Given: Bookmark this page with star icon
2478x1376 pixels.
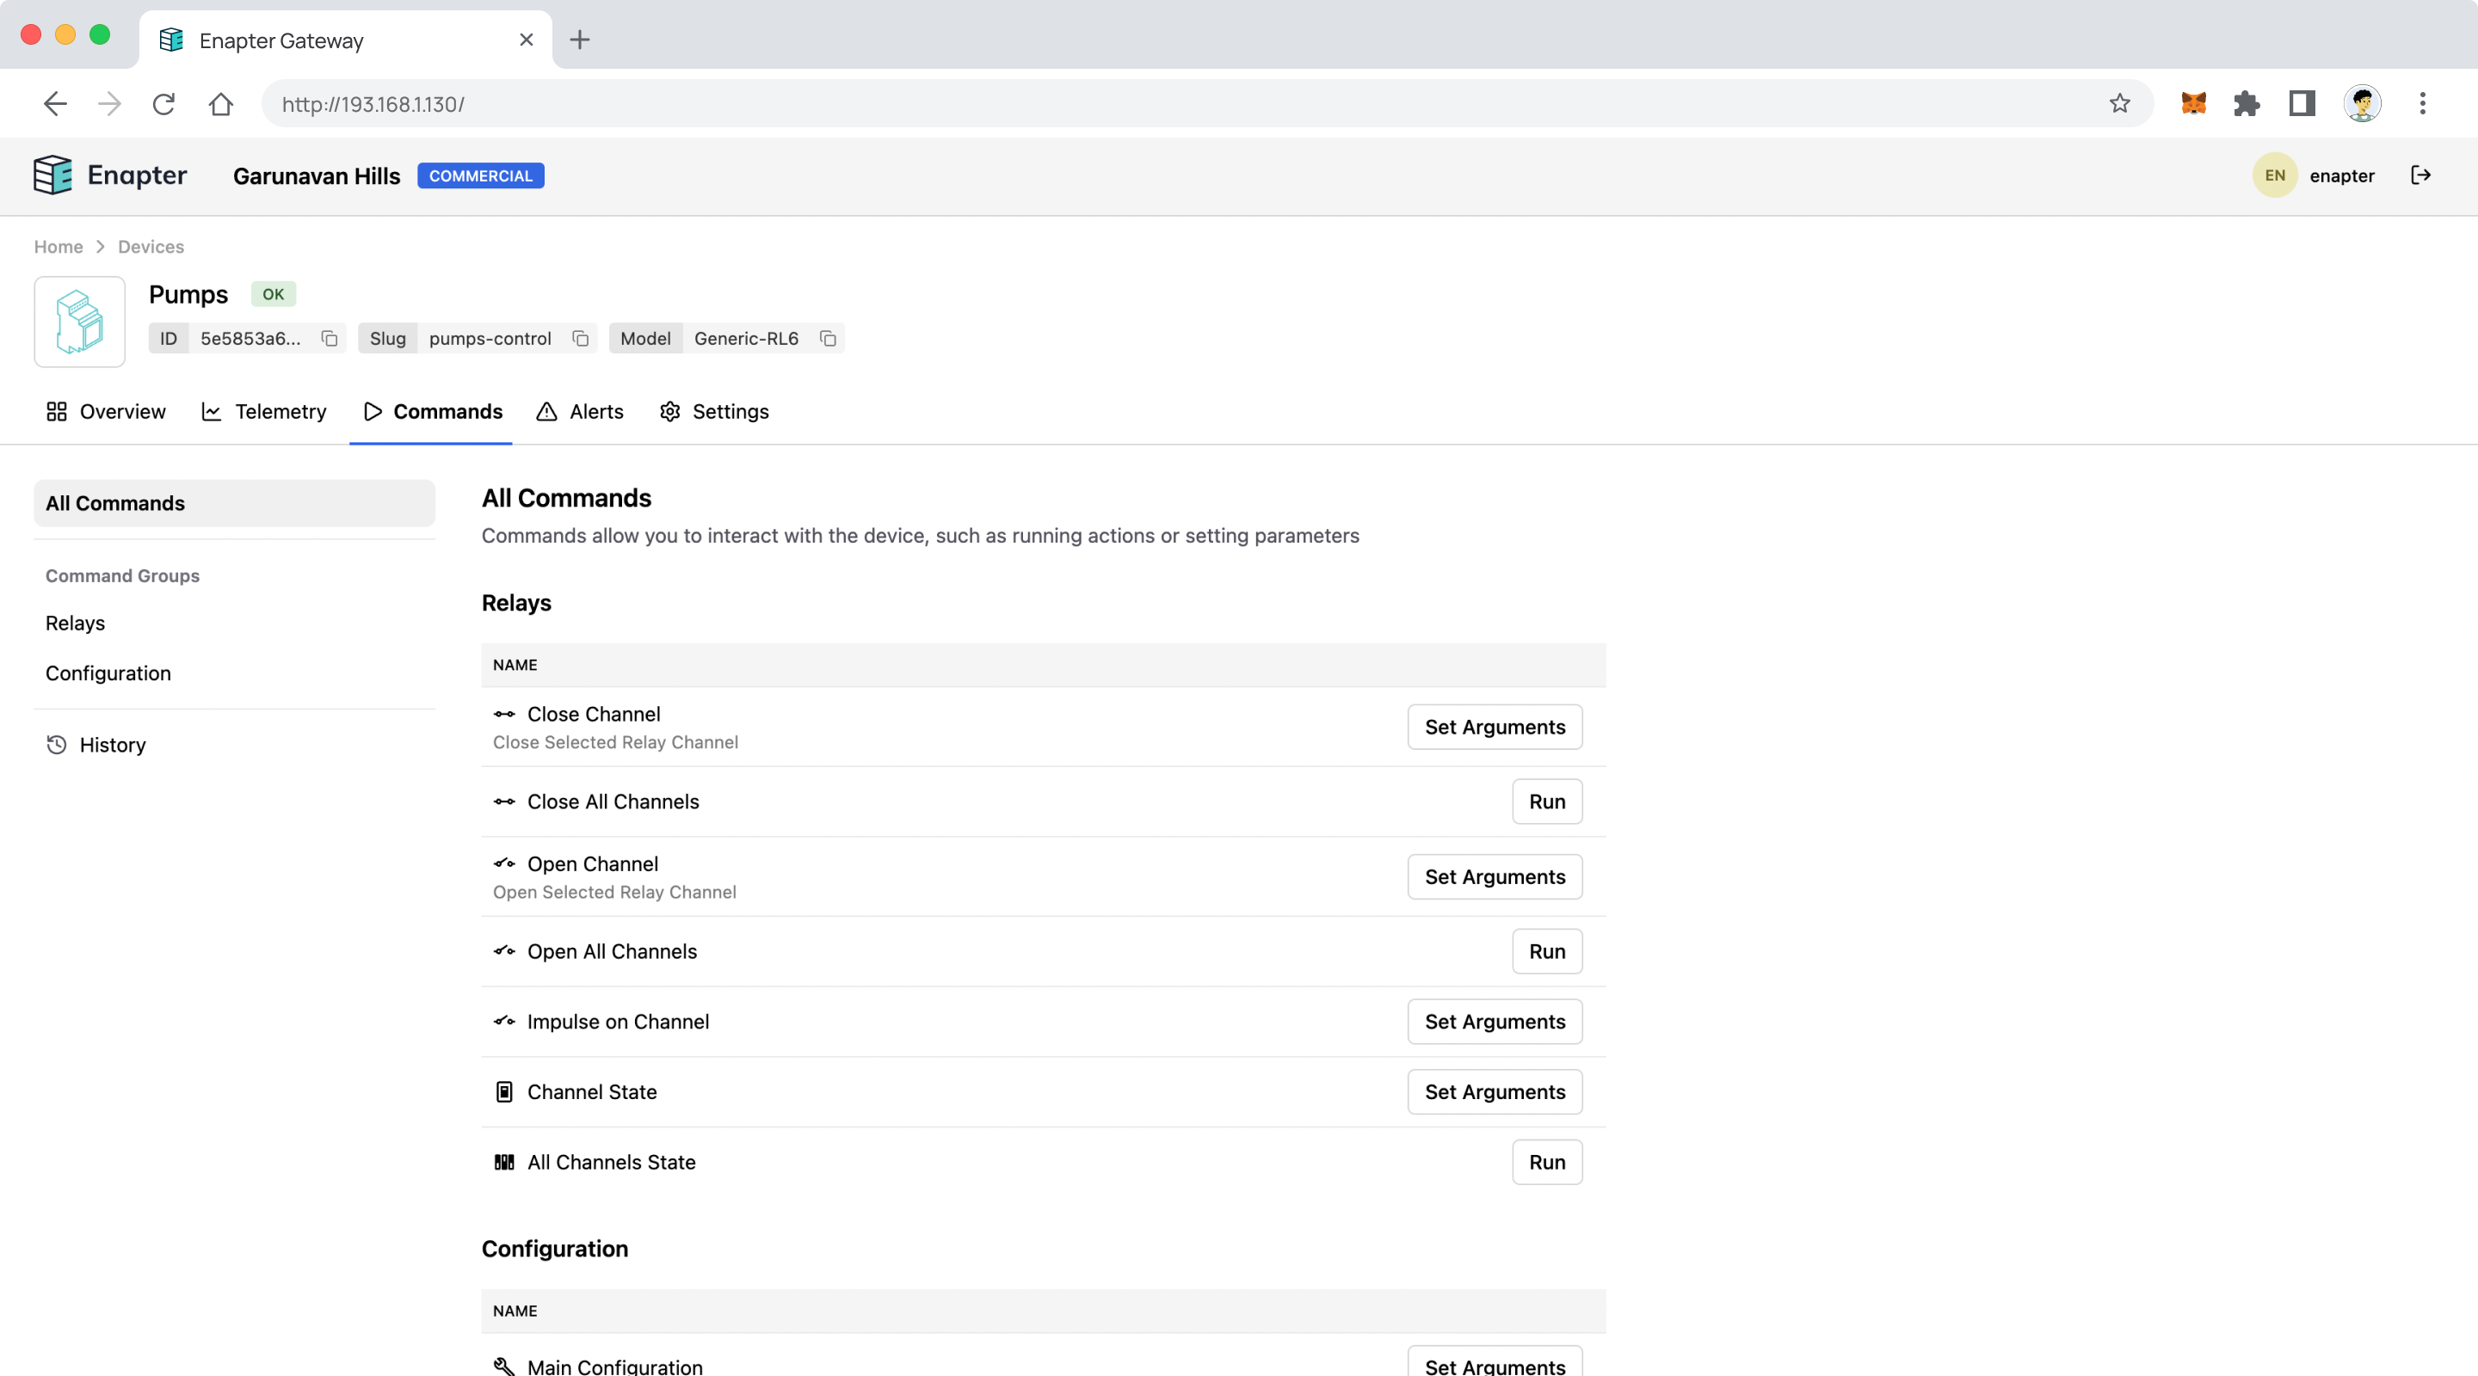Looking at the screenshot, I should [2119, 104].
